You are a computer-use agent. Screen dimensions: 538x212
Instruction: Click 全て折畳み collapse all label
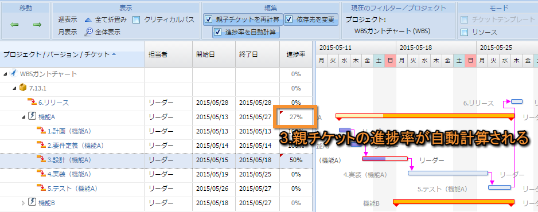tap(111, 20)
